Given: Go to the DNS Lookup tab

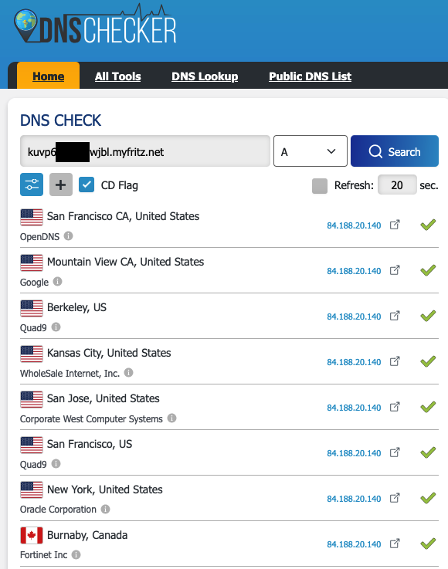Looking at the screenshot, I should [x=205, y=76].
